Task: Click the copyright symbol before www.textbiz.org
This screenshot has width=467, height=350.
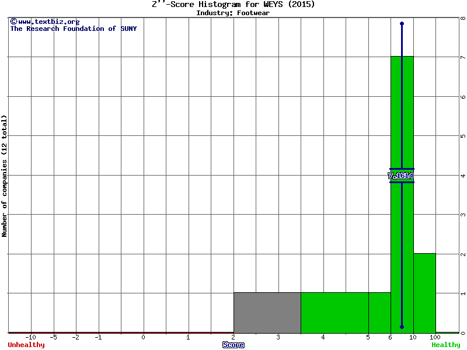Action: [x=13, y=22]
